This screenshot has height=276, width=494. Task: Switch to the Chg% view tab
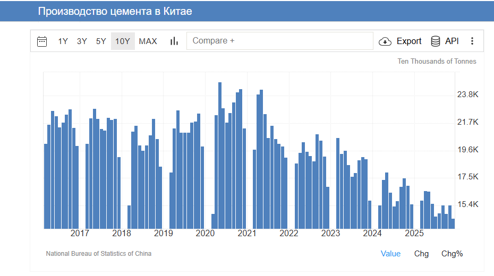452,254
